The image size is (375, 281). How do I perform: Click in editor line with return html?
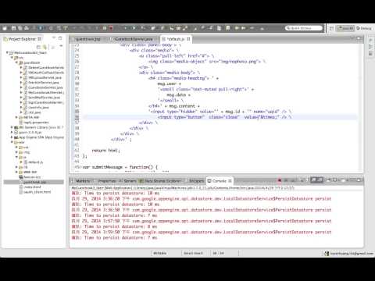[105, 151]
